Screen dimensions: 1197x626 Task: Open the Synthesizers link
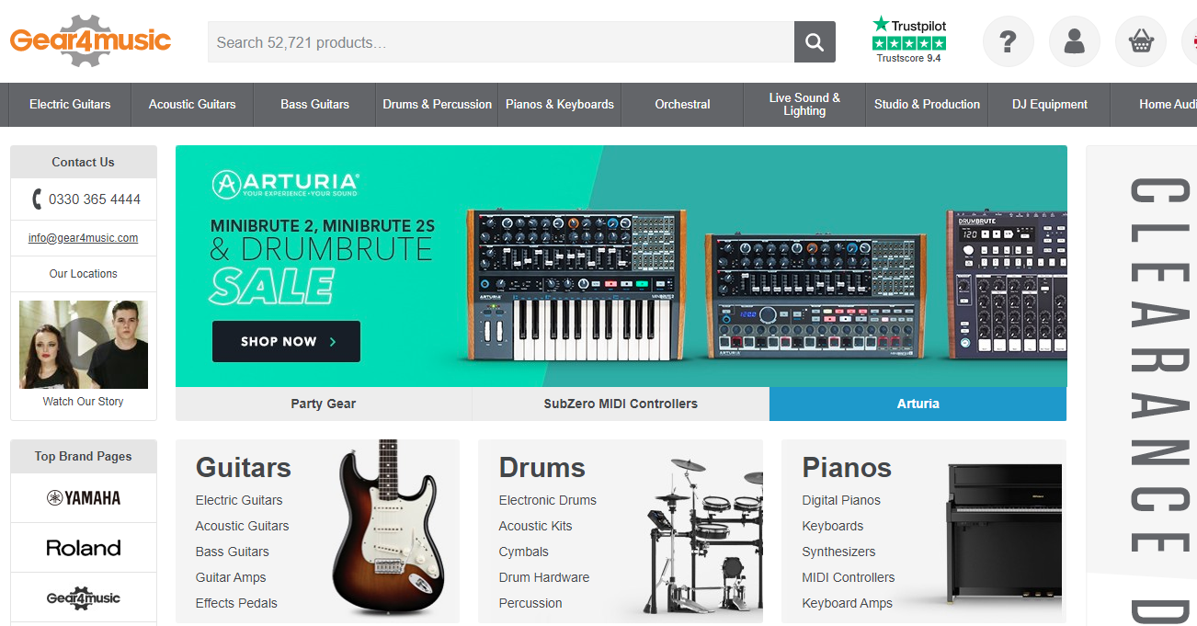[838, 552]
